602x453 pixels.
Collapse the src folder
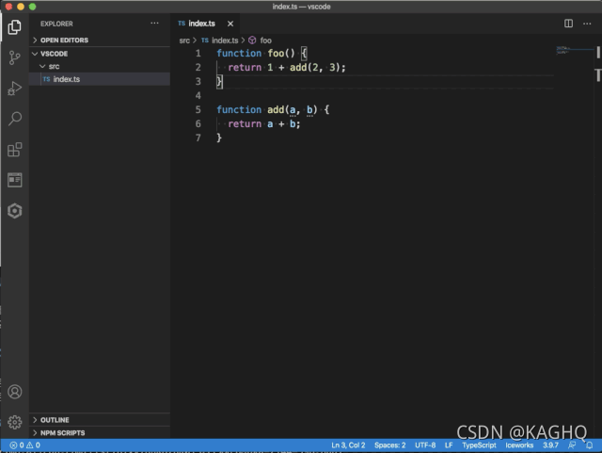[100, 66]
